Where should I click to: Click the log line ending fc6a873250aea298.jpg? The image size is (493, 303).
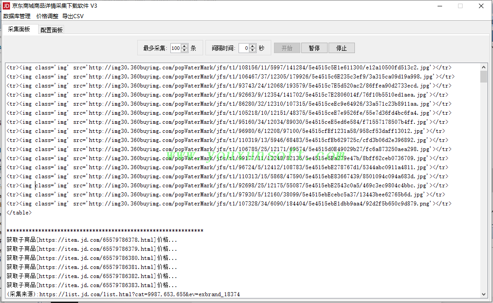point(229,150)
